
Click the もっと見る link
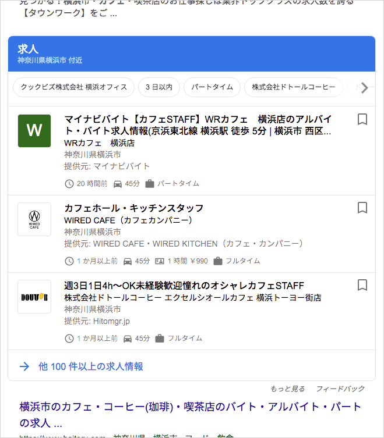(287, 389)
